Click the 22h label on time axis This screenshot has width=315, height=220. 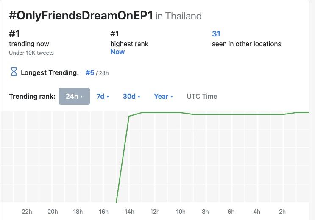27,212
